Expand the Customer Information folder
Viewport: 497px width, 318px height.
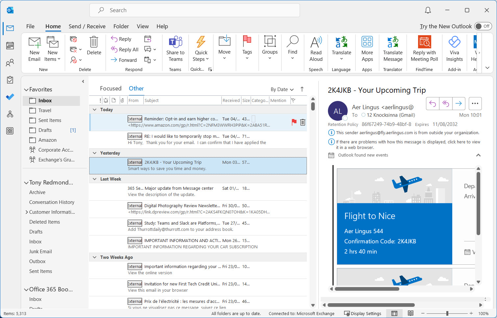tap(27, 212)
